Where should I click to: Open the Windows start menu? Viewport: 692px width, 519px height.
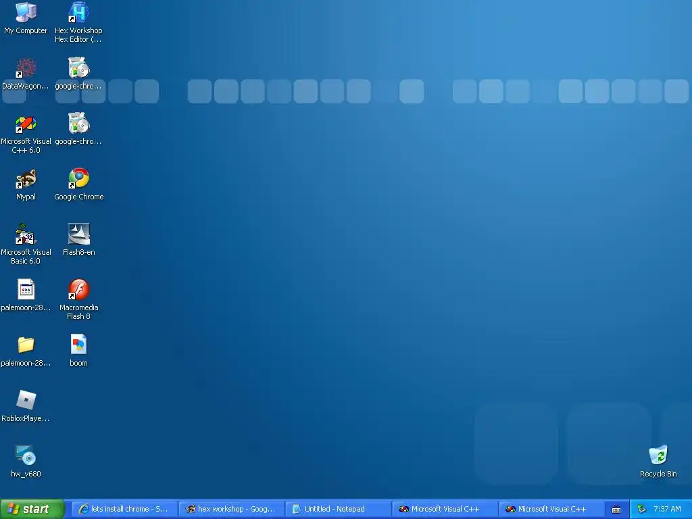(x=32, y=509)
